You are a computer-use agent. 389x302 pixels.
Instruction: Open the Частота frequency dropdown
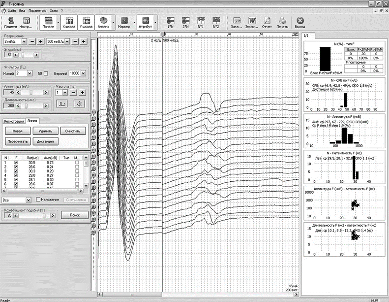(65, 93)
